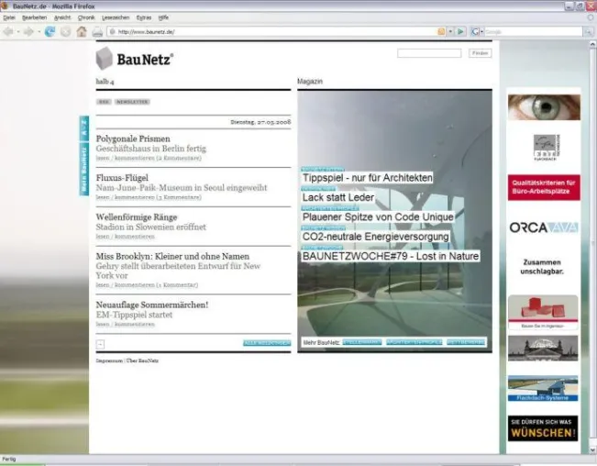Open the address bar history dropdown
Screen dimensions: 597x466
pyautogui.click(x=450, y=31)
